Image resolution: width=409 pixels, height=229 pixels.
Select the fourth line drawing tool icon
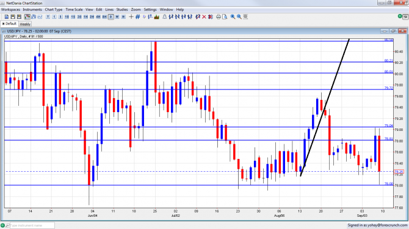(x=190, y=16)
